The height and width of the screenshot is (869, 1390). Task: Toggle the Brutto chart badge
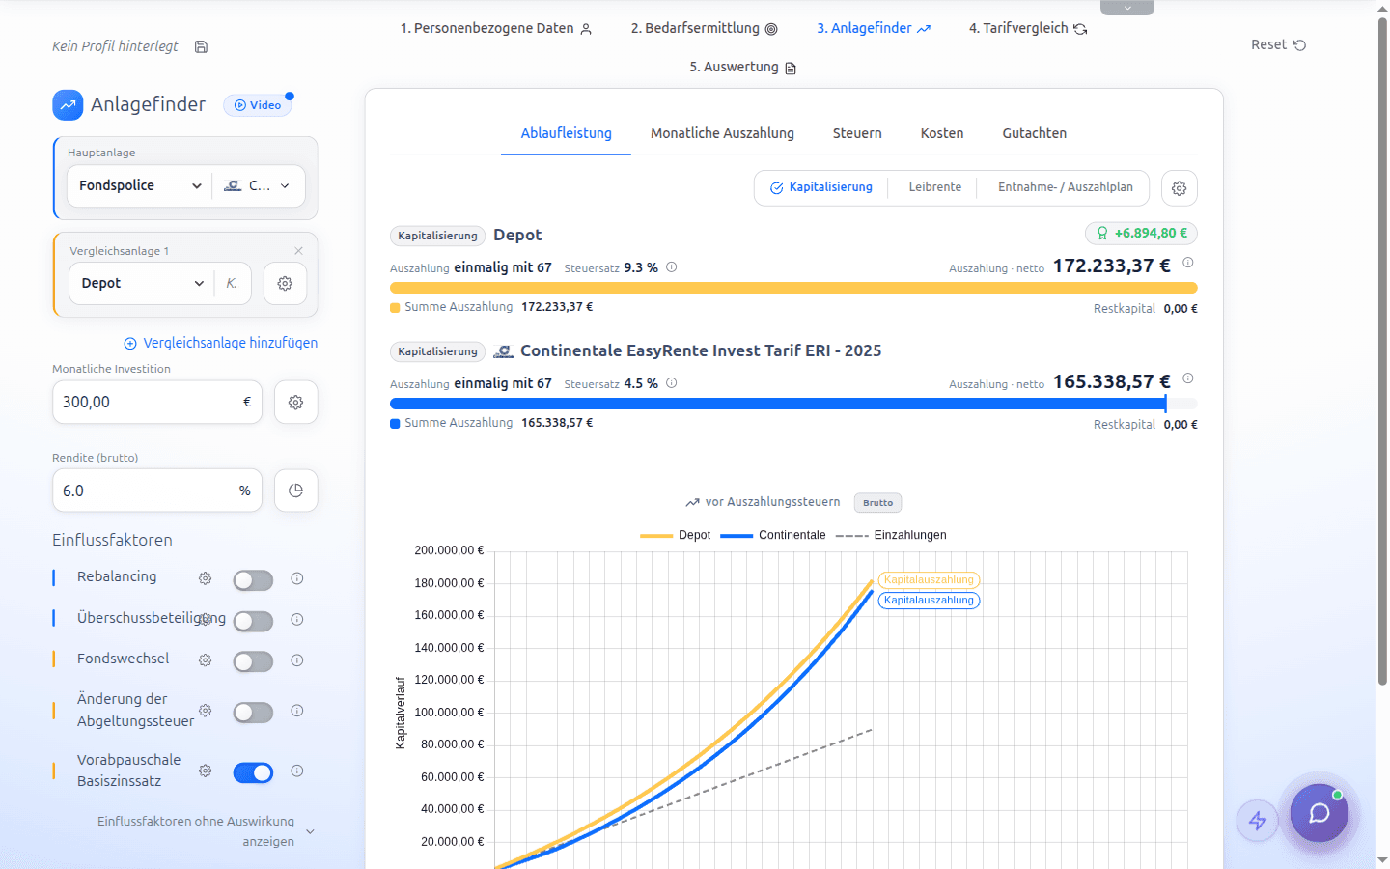(x=877, y=503)
